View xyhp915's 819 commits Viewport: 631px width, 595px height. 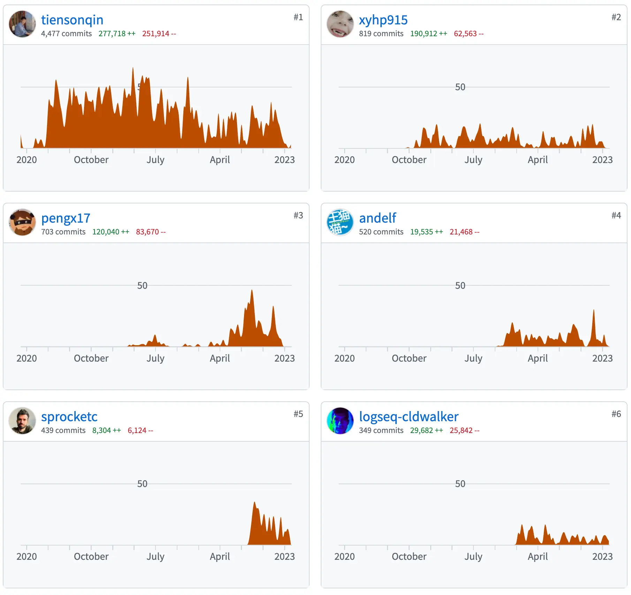(381, 34)
